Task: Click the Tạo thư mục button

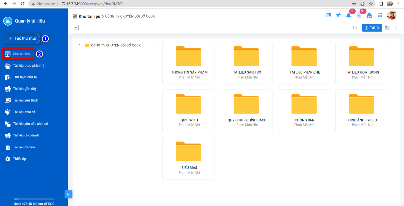Action: pos(22,38)
